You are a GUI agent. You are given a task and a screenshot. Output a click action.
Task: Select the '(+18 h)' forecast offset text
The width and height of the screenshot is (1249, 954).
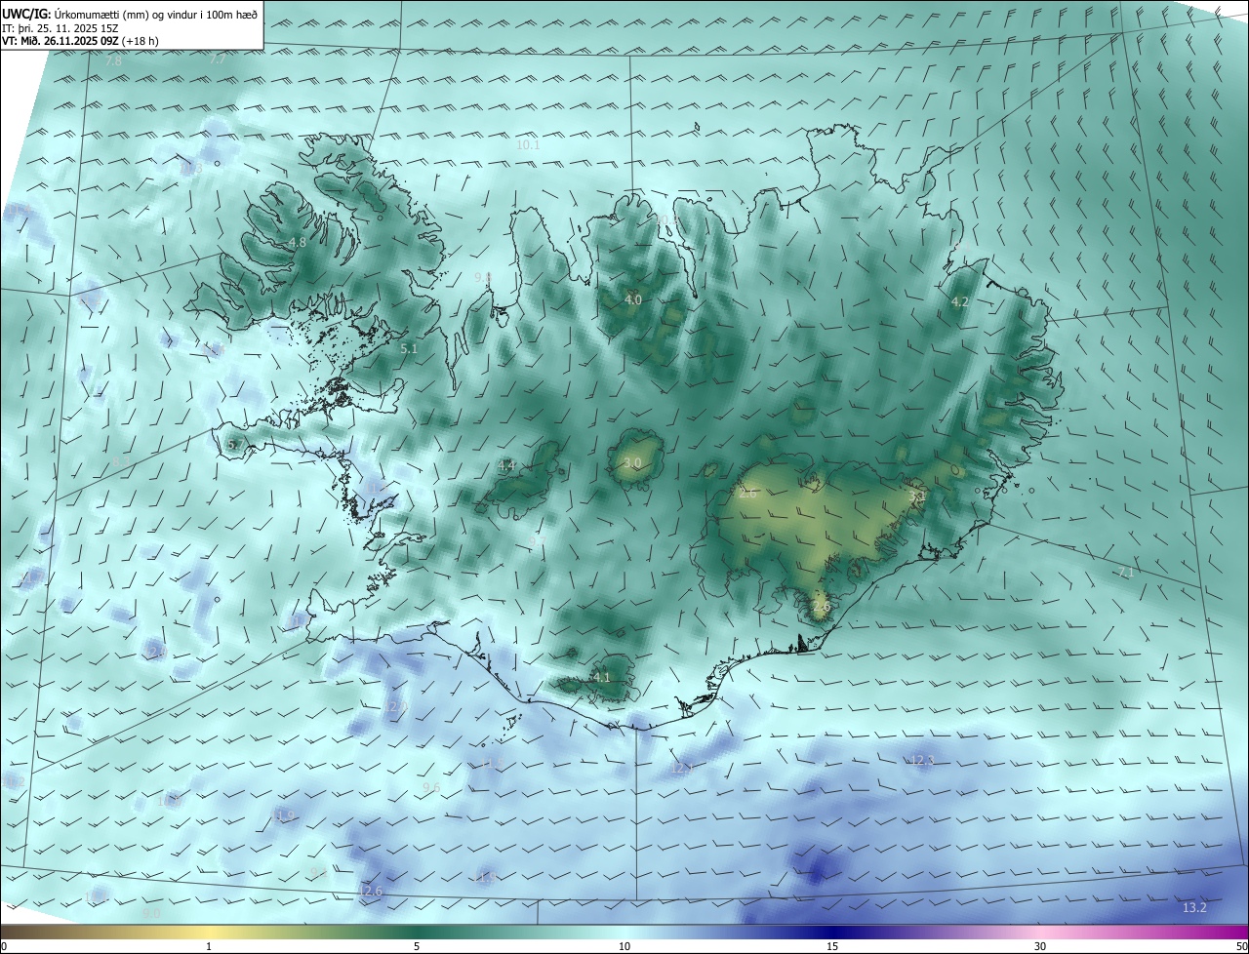[x=141, y=41]
